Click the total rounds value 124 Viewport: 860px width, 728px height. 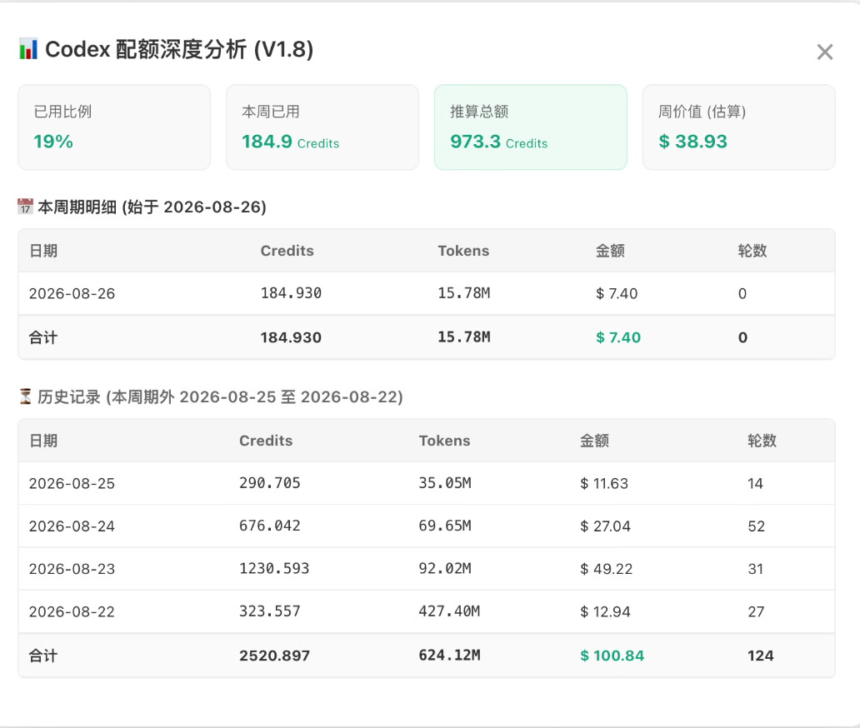pos(761,655)
